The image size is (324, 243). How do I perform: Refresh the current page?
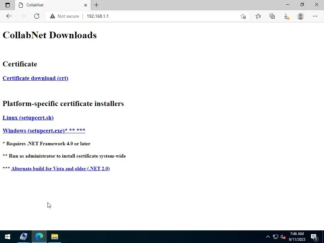coord(37,16)
